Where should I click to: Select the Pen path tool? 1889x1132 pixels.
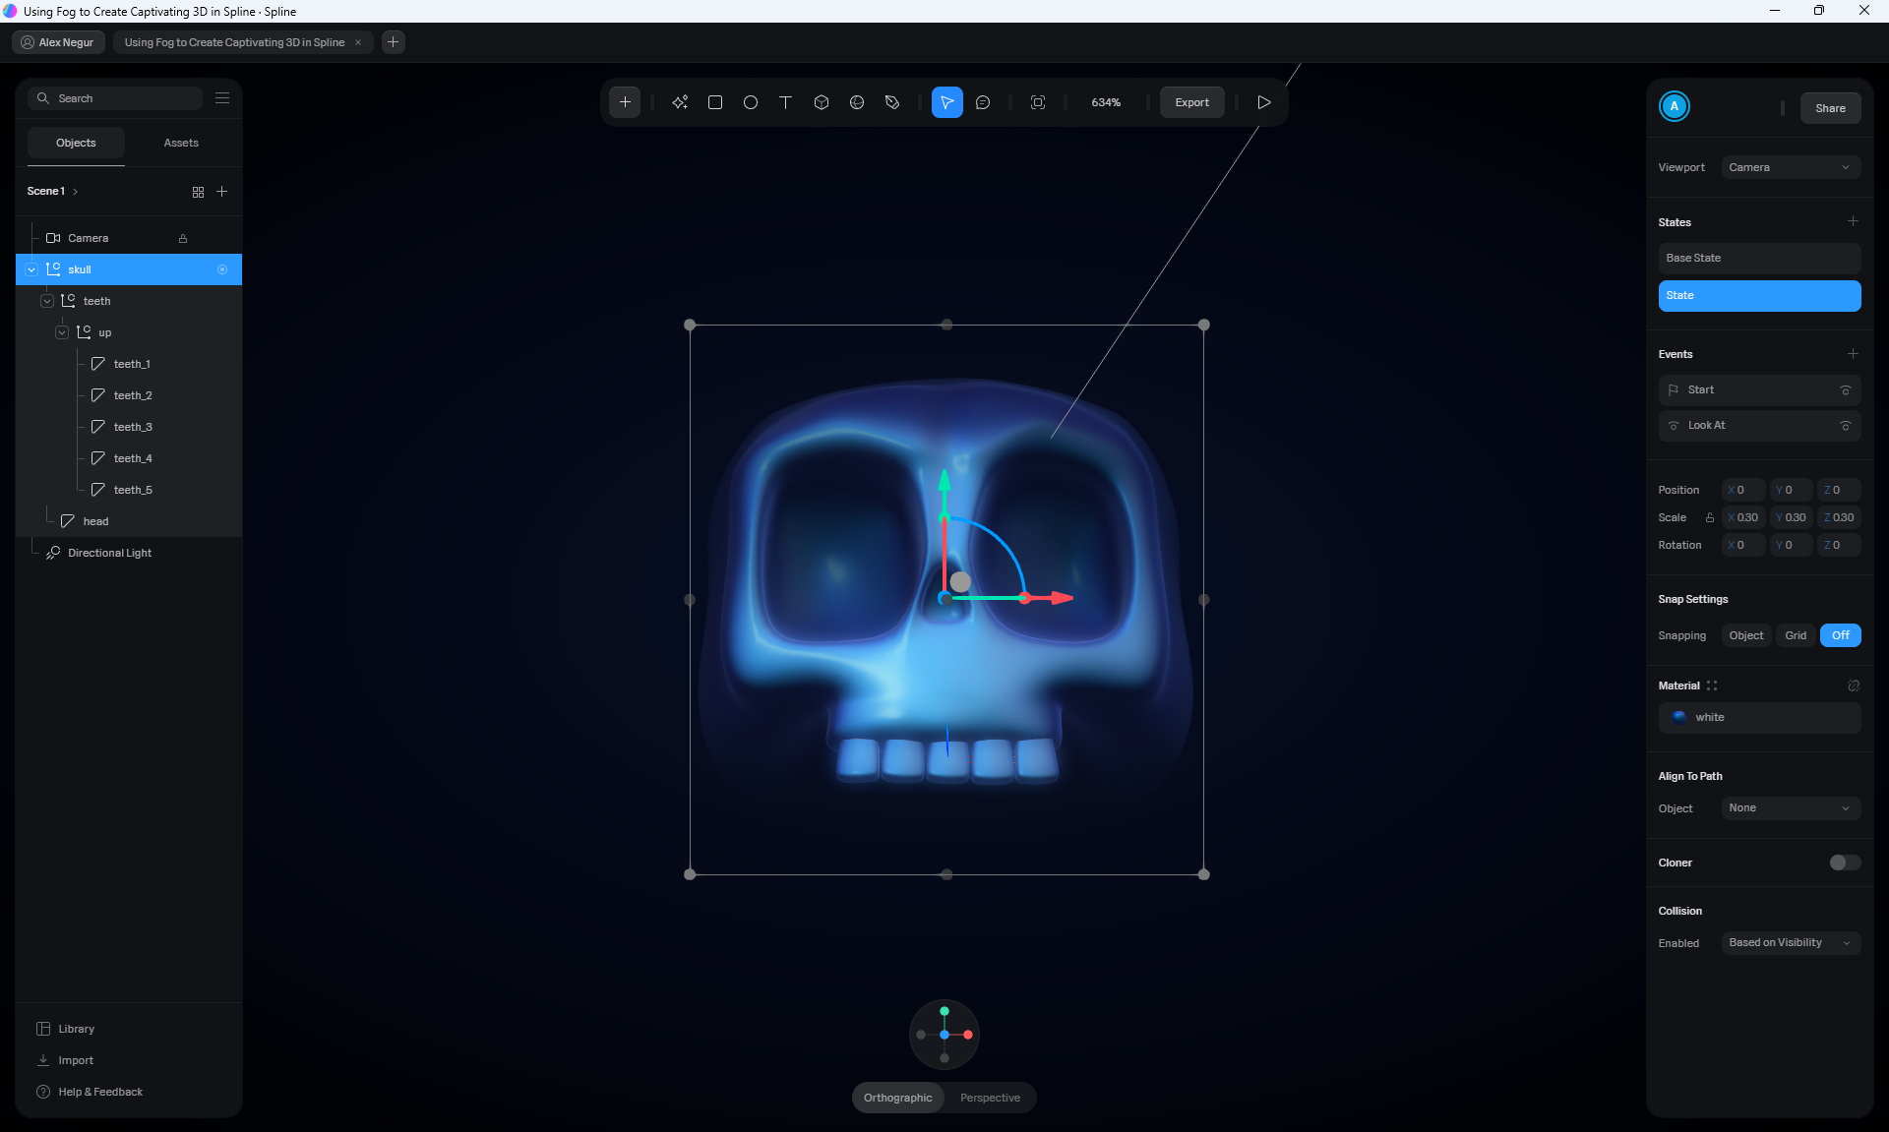(892, 102)
